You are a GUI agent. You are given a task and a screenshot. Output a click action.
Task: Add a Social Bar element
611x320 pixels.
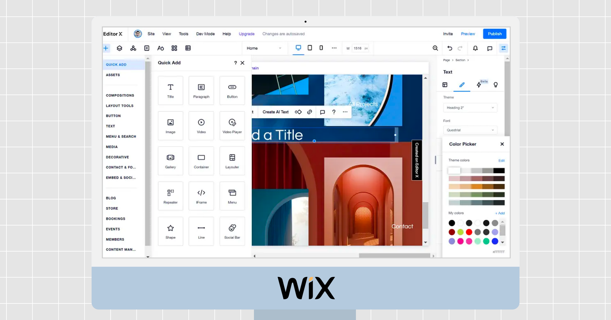tap(232, 231)
